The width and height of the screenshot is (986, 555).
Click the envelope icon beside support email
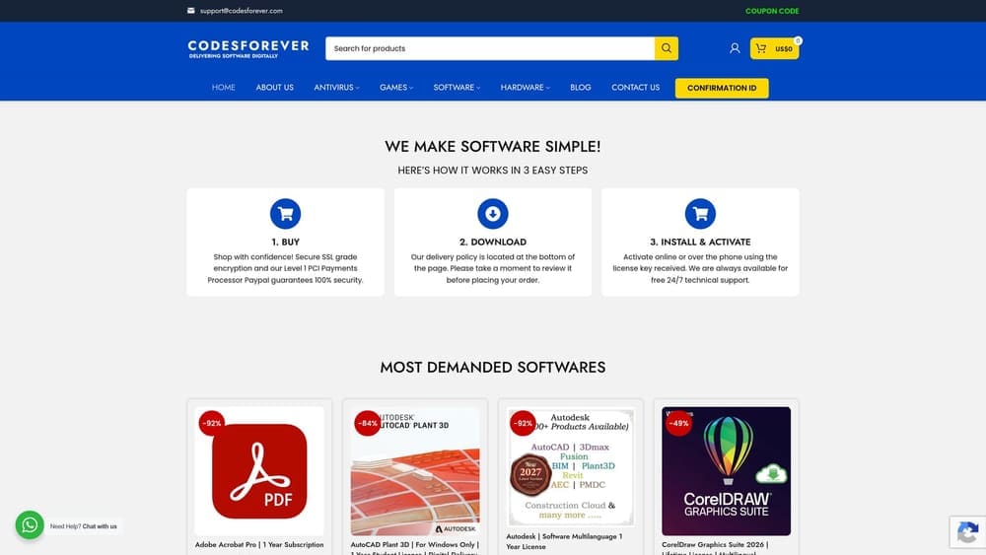point(190,11)
